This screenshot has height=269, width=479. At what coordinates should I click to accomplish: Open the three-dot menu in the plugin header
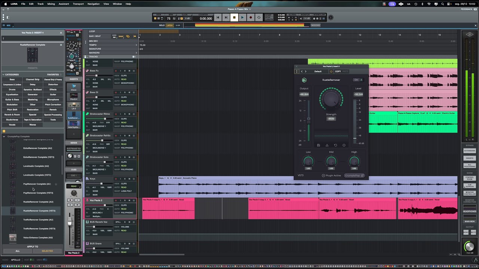point(297,71)
